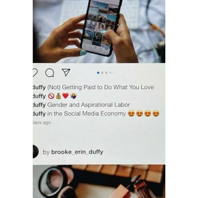This screenshot has width=198, height=198.
Task: Tap the round profile avatar beside the username
Action: (x=36, y=151)
